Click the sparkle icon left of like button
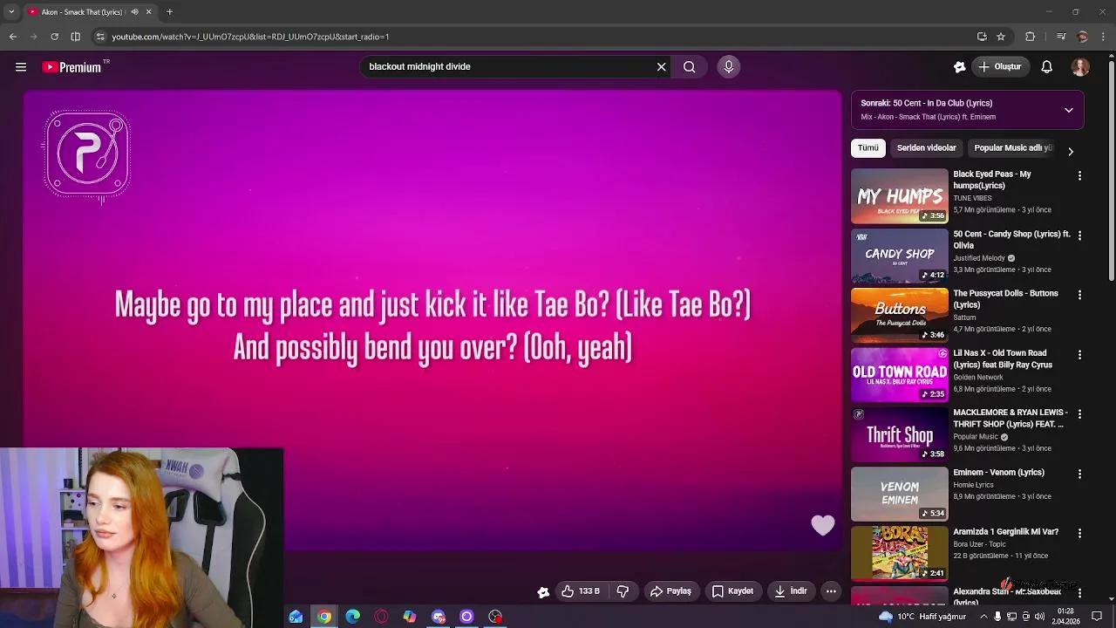 click(x=543, y=592)
